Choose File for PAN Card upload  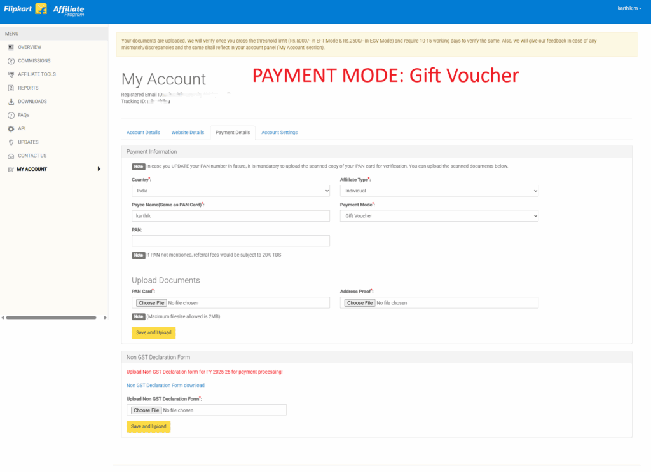tap(151, 303)
